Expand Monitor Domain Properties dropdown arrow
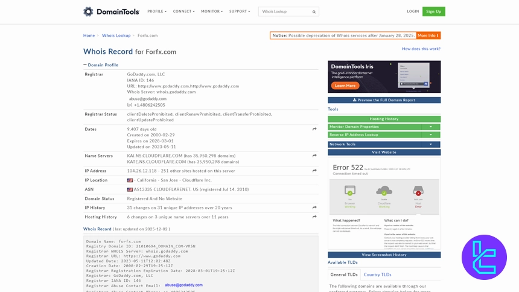This screenshot has height=292, width=519. coord(430,127)
